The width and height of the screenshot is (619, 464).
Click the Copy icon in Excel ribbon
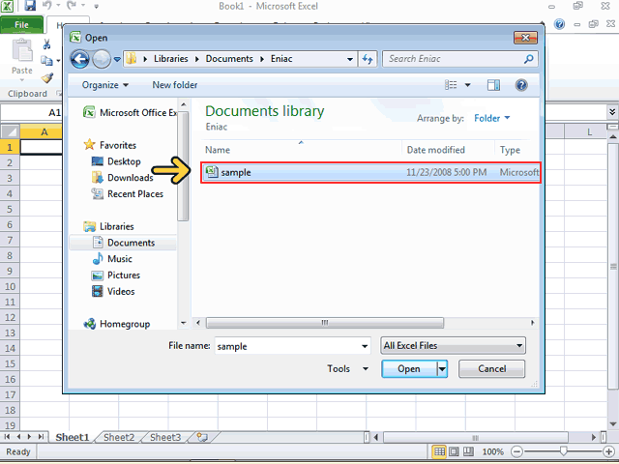(47, 61)
